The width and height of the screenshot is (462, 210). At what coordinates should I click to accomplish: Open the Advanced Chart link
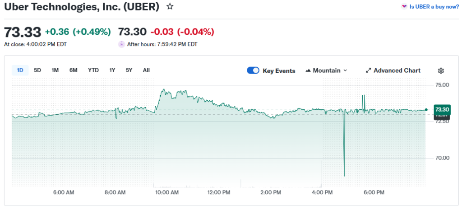click(x=397, y=70)
